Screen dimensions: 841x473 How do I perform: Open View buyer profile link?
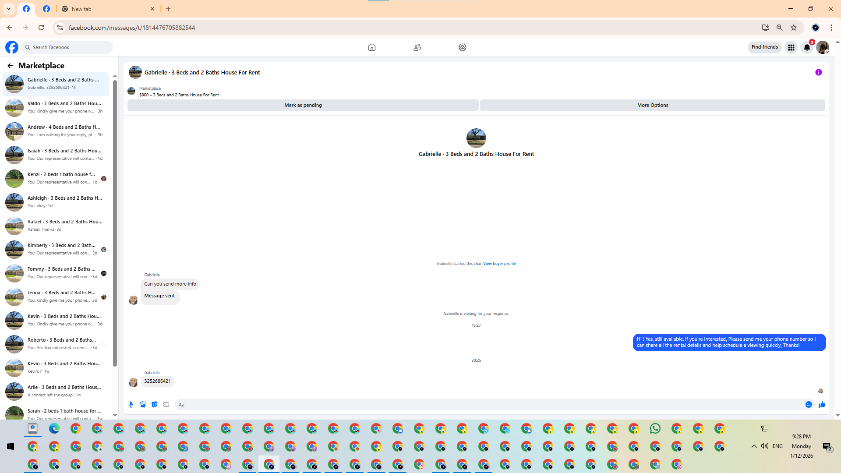499,264
